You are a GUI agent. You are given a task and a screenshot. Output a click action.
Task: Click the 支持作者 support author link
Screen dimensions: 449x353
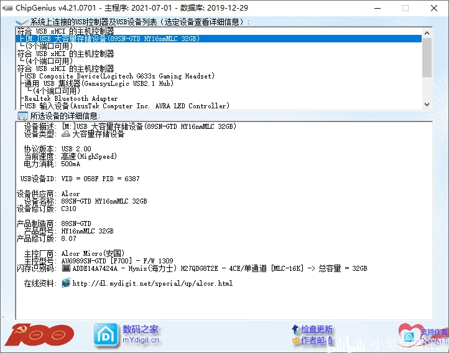[x=434, y=332]
